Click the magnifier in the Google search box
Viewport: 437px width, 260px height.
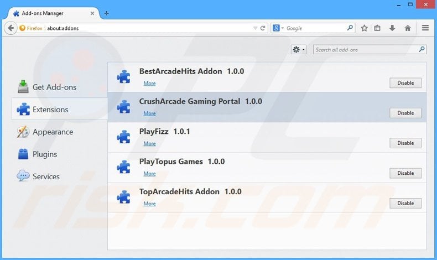(x=350, y=28)
